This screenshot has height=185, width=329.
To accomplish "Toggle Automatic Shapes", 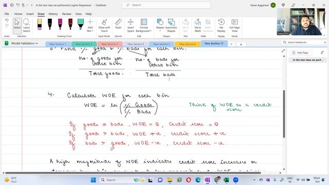I will pos(171,25).
